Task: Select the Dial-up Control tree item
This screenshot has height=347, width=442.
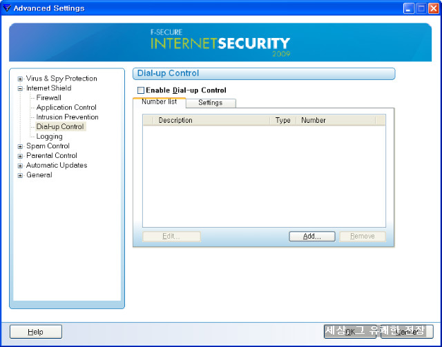Action: (x=60, y=127)
